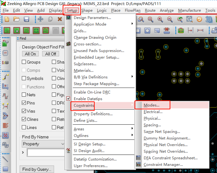Click the Zoom Previous icon

click(x=180, y=19)
